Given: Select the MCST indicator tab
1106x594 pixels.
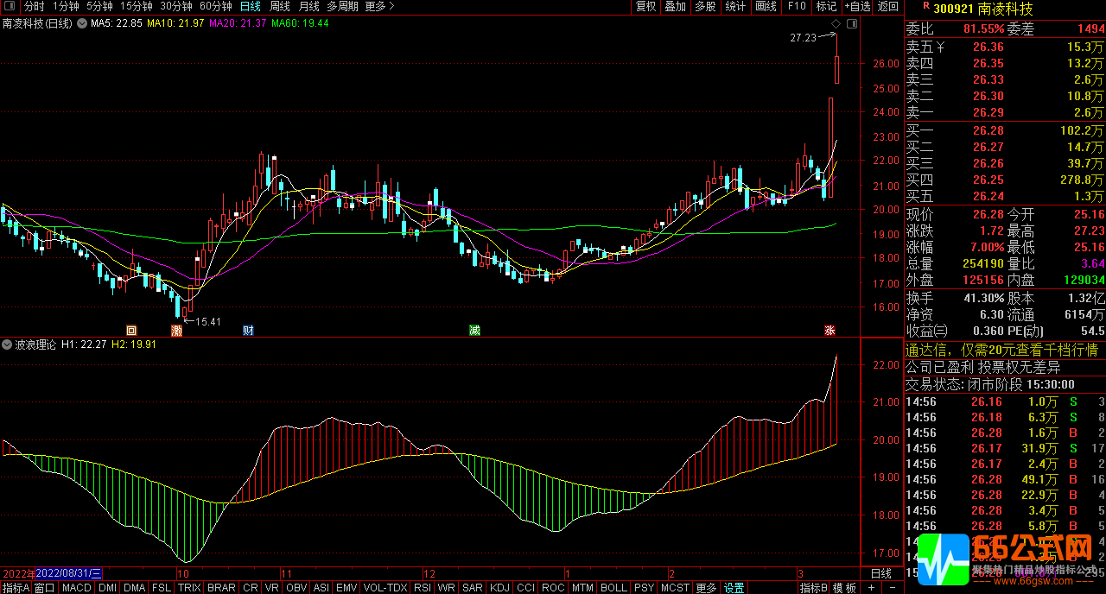Looking at the screenshot, I should (x=674, y=588).
